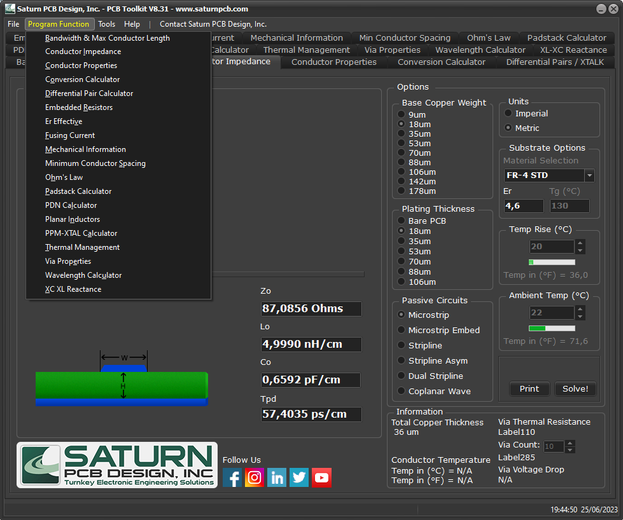Switch to the Via Properties tab

pyautogui.click(x=392, y=50)
